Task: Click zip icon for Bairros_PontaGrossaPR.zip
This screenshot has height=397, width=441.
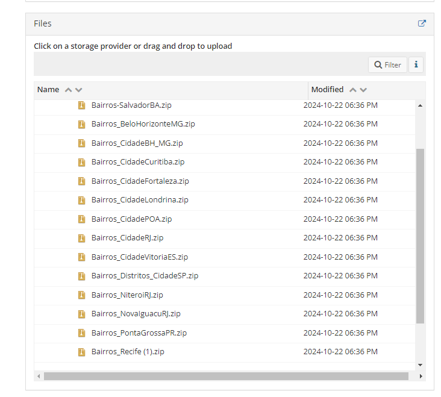Action: pos(81,333)
